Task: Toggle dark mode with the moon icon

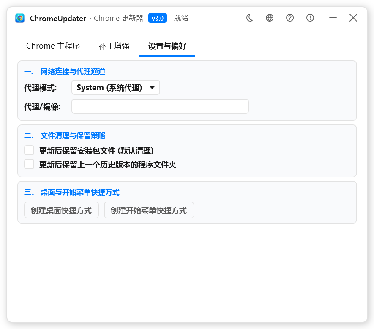Action: [249, 18]
